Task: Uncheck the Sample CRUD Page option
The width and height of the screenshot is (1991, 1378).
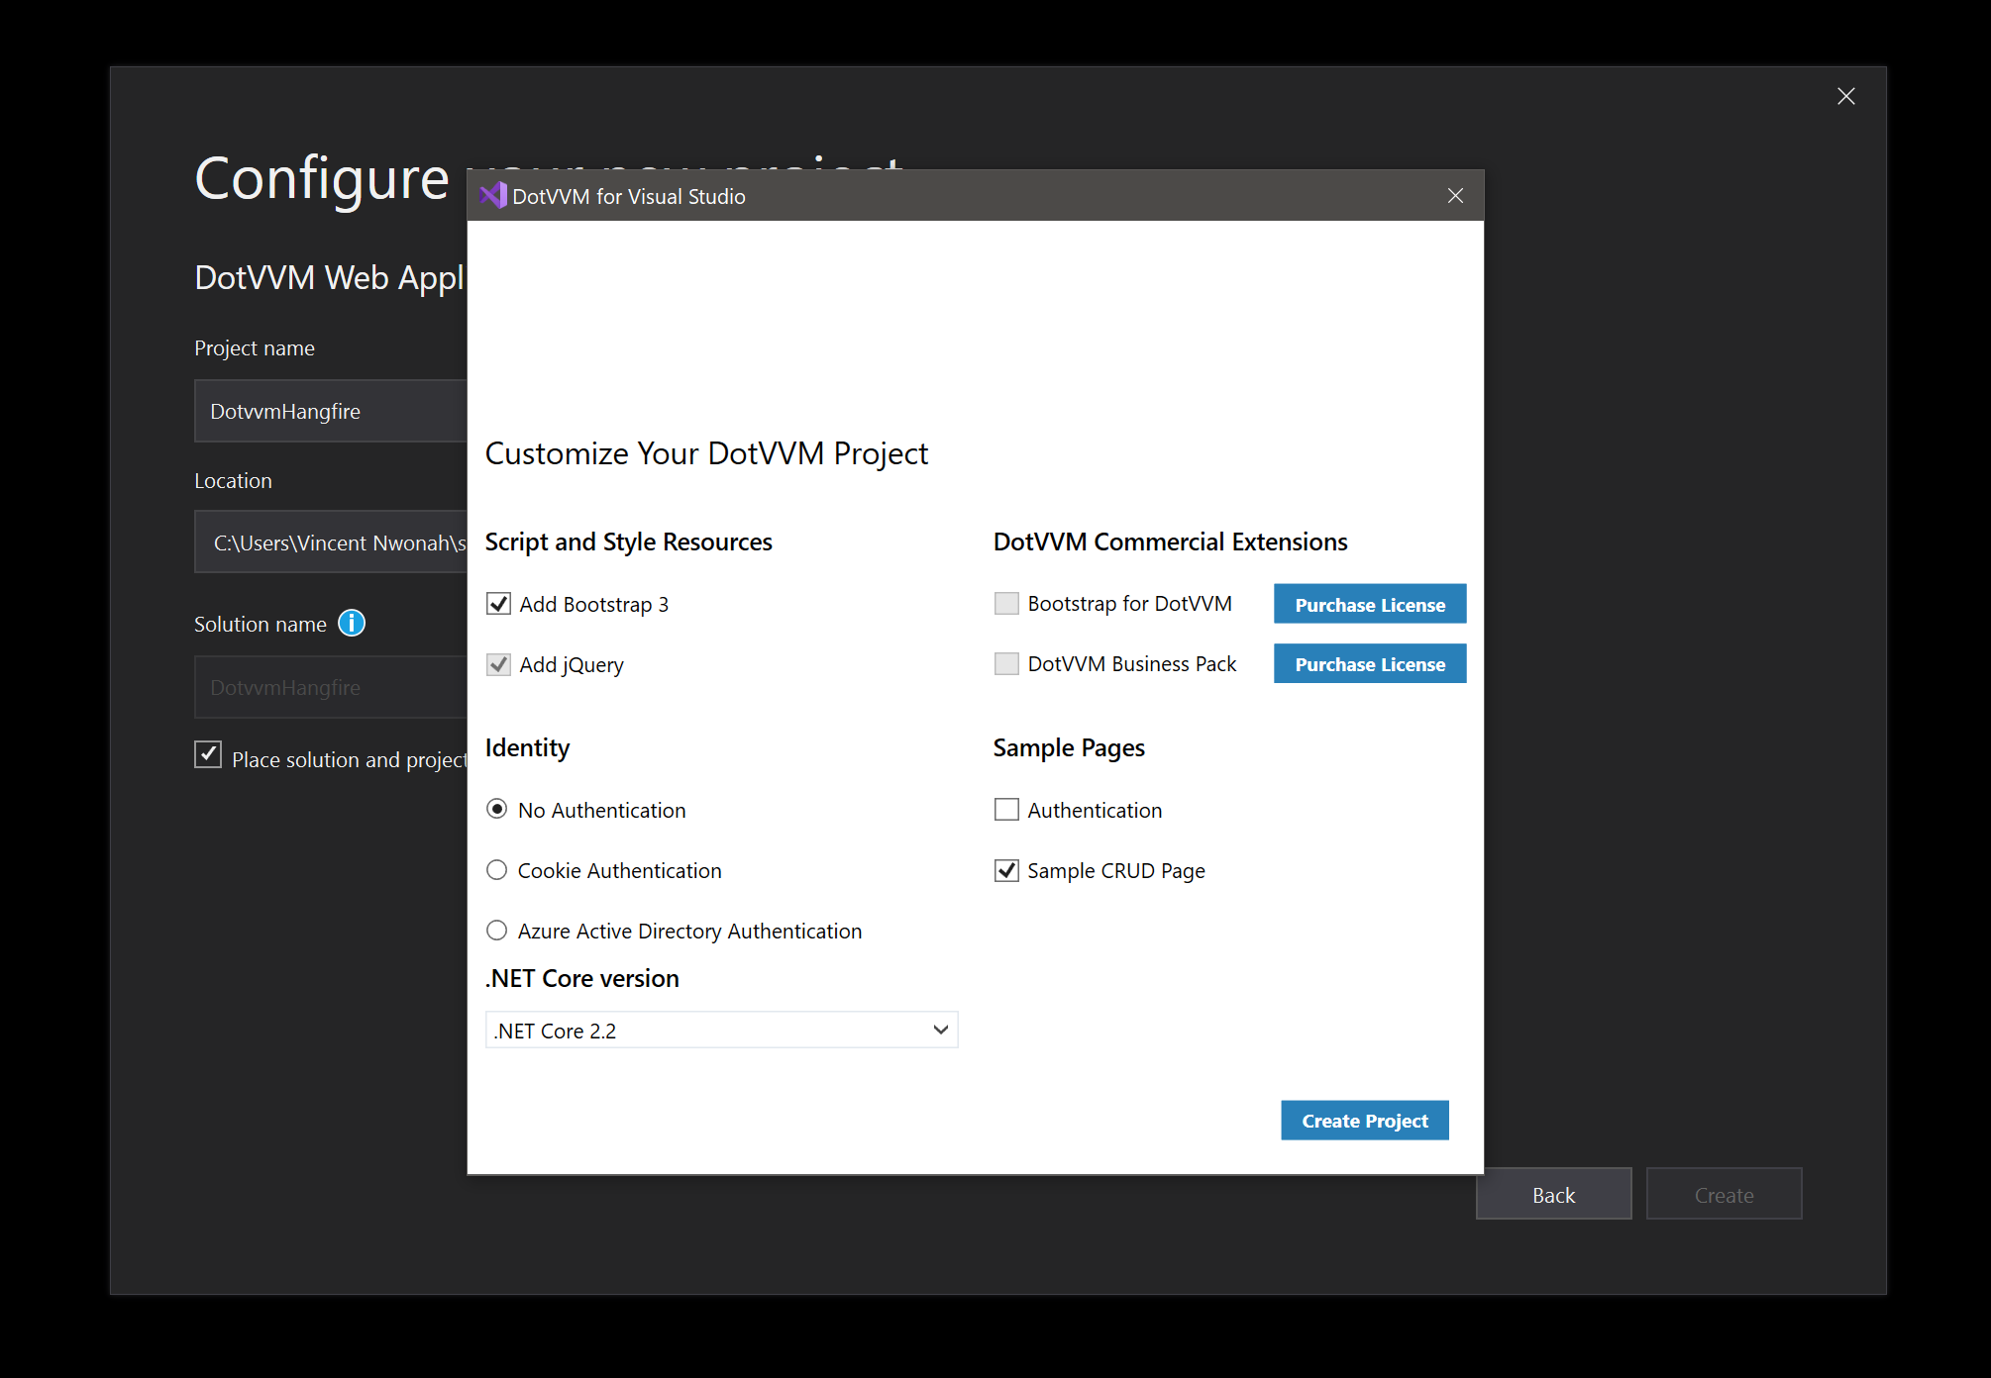Action: click(1005, 870)
